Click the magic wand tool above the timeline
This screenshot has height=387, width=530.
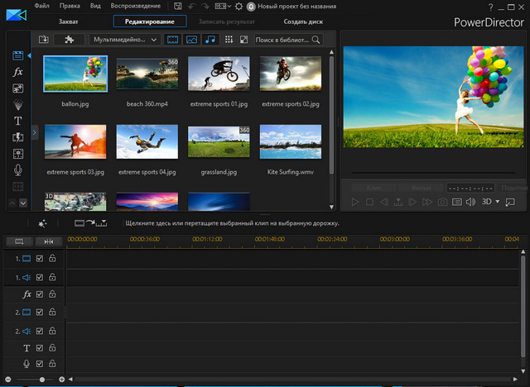(42, 223)
